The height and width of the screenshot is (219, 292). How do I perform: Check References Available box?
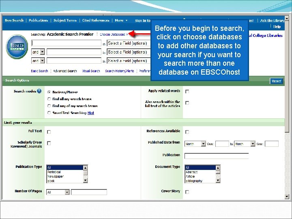tap(187, 132)
